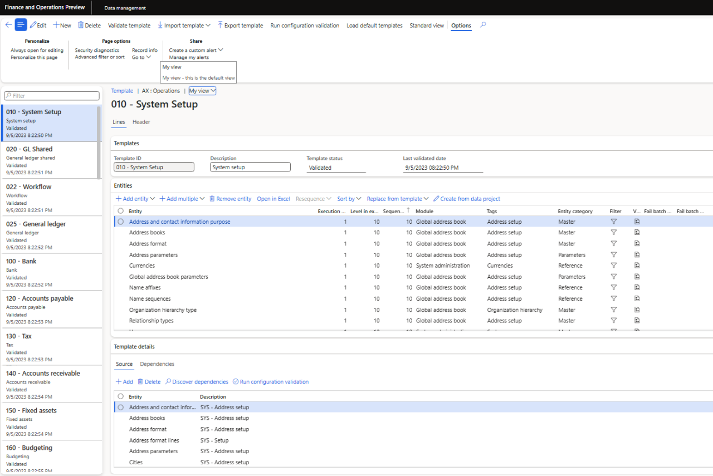The image size is (713, 476).
Task: Click filter icon for Currencies row
Action: pos(613,266)
